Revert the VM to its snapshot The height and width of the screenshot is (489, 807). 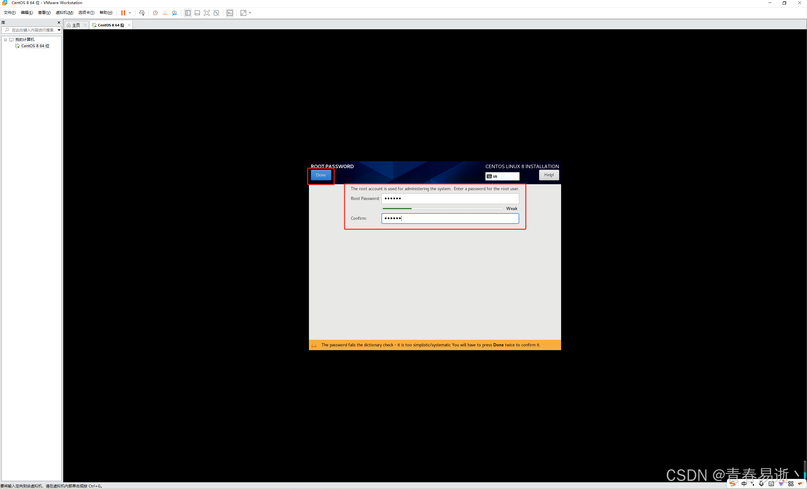tap(165, 13)
